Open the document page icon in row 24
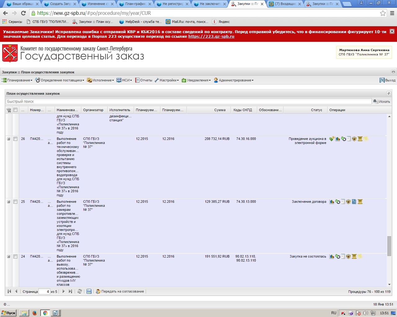 [x=343, y=257]
